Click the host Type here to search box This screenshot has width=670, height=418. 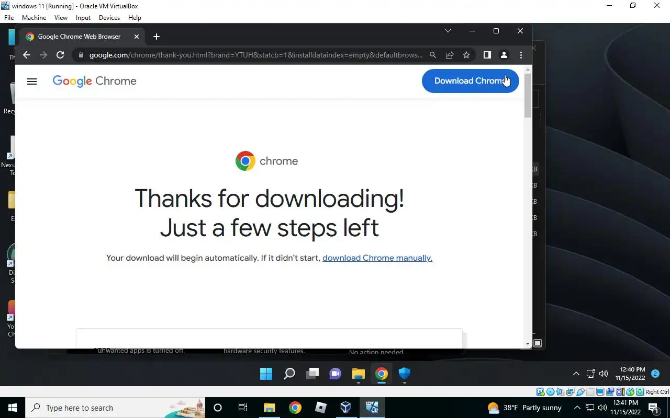[x=115, y=408]
